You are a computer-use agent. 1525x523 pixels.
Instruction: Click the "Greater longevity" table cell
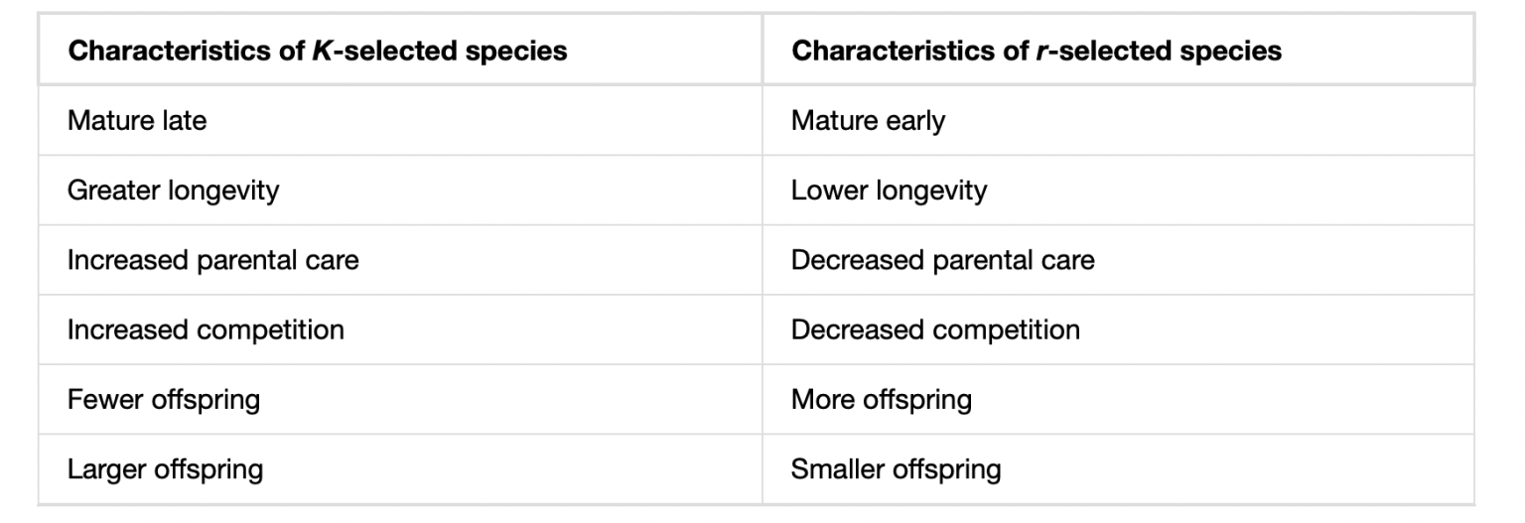173,191
